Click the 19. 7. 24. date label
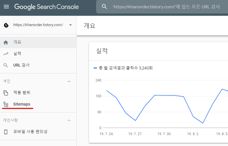Screen dimensions: 228x146 click(x=107, y=134)
